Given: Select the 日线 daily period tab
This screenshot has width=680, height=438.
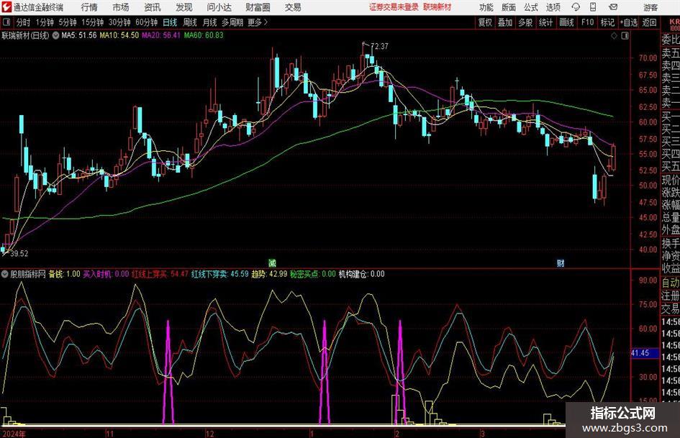Looking at the screenshot, I should (170, 22).
